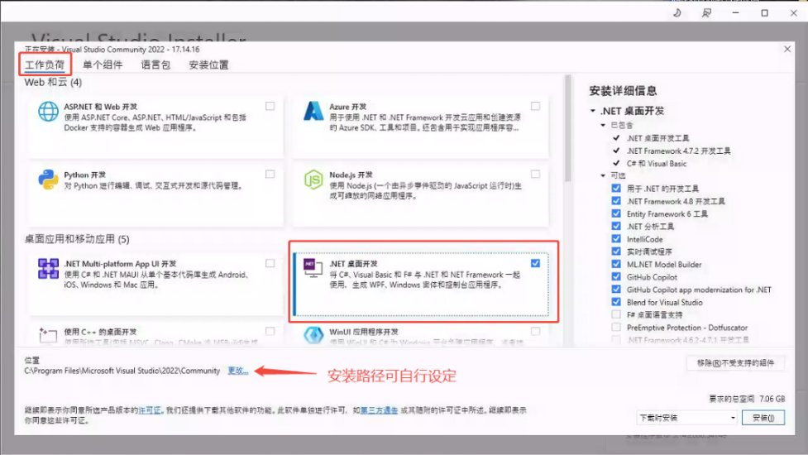Click the Python development workload icon
Viewport: 808px width, 455px height.
coord(48,180)
